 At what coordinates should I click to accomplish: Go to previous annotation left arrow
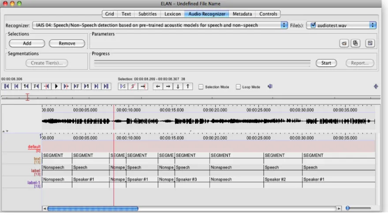(x=158, y=86)
